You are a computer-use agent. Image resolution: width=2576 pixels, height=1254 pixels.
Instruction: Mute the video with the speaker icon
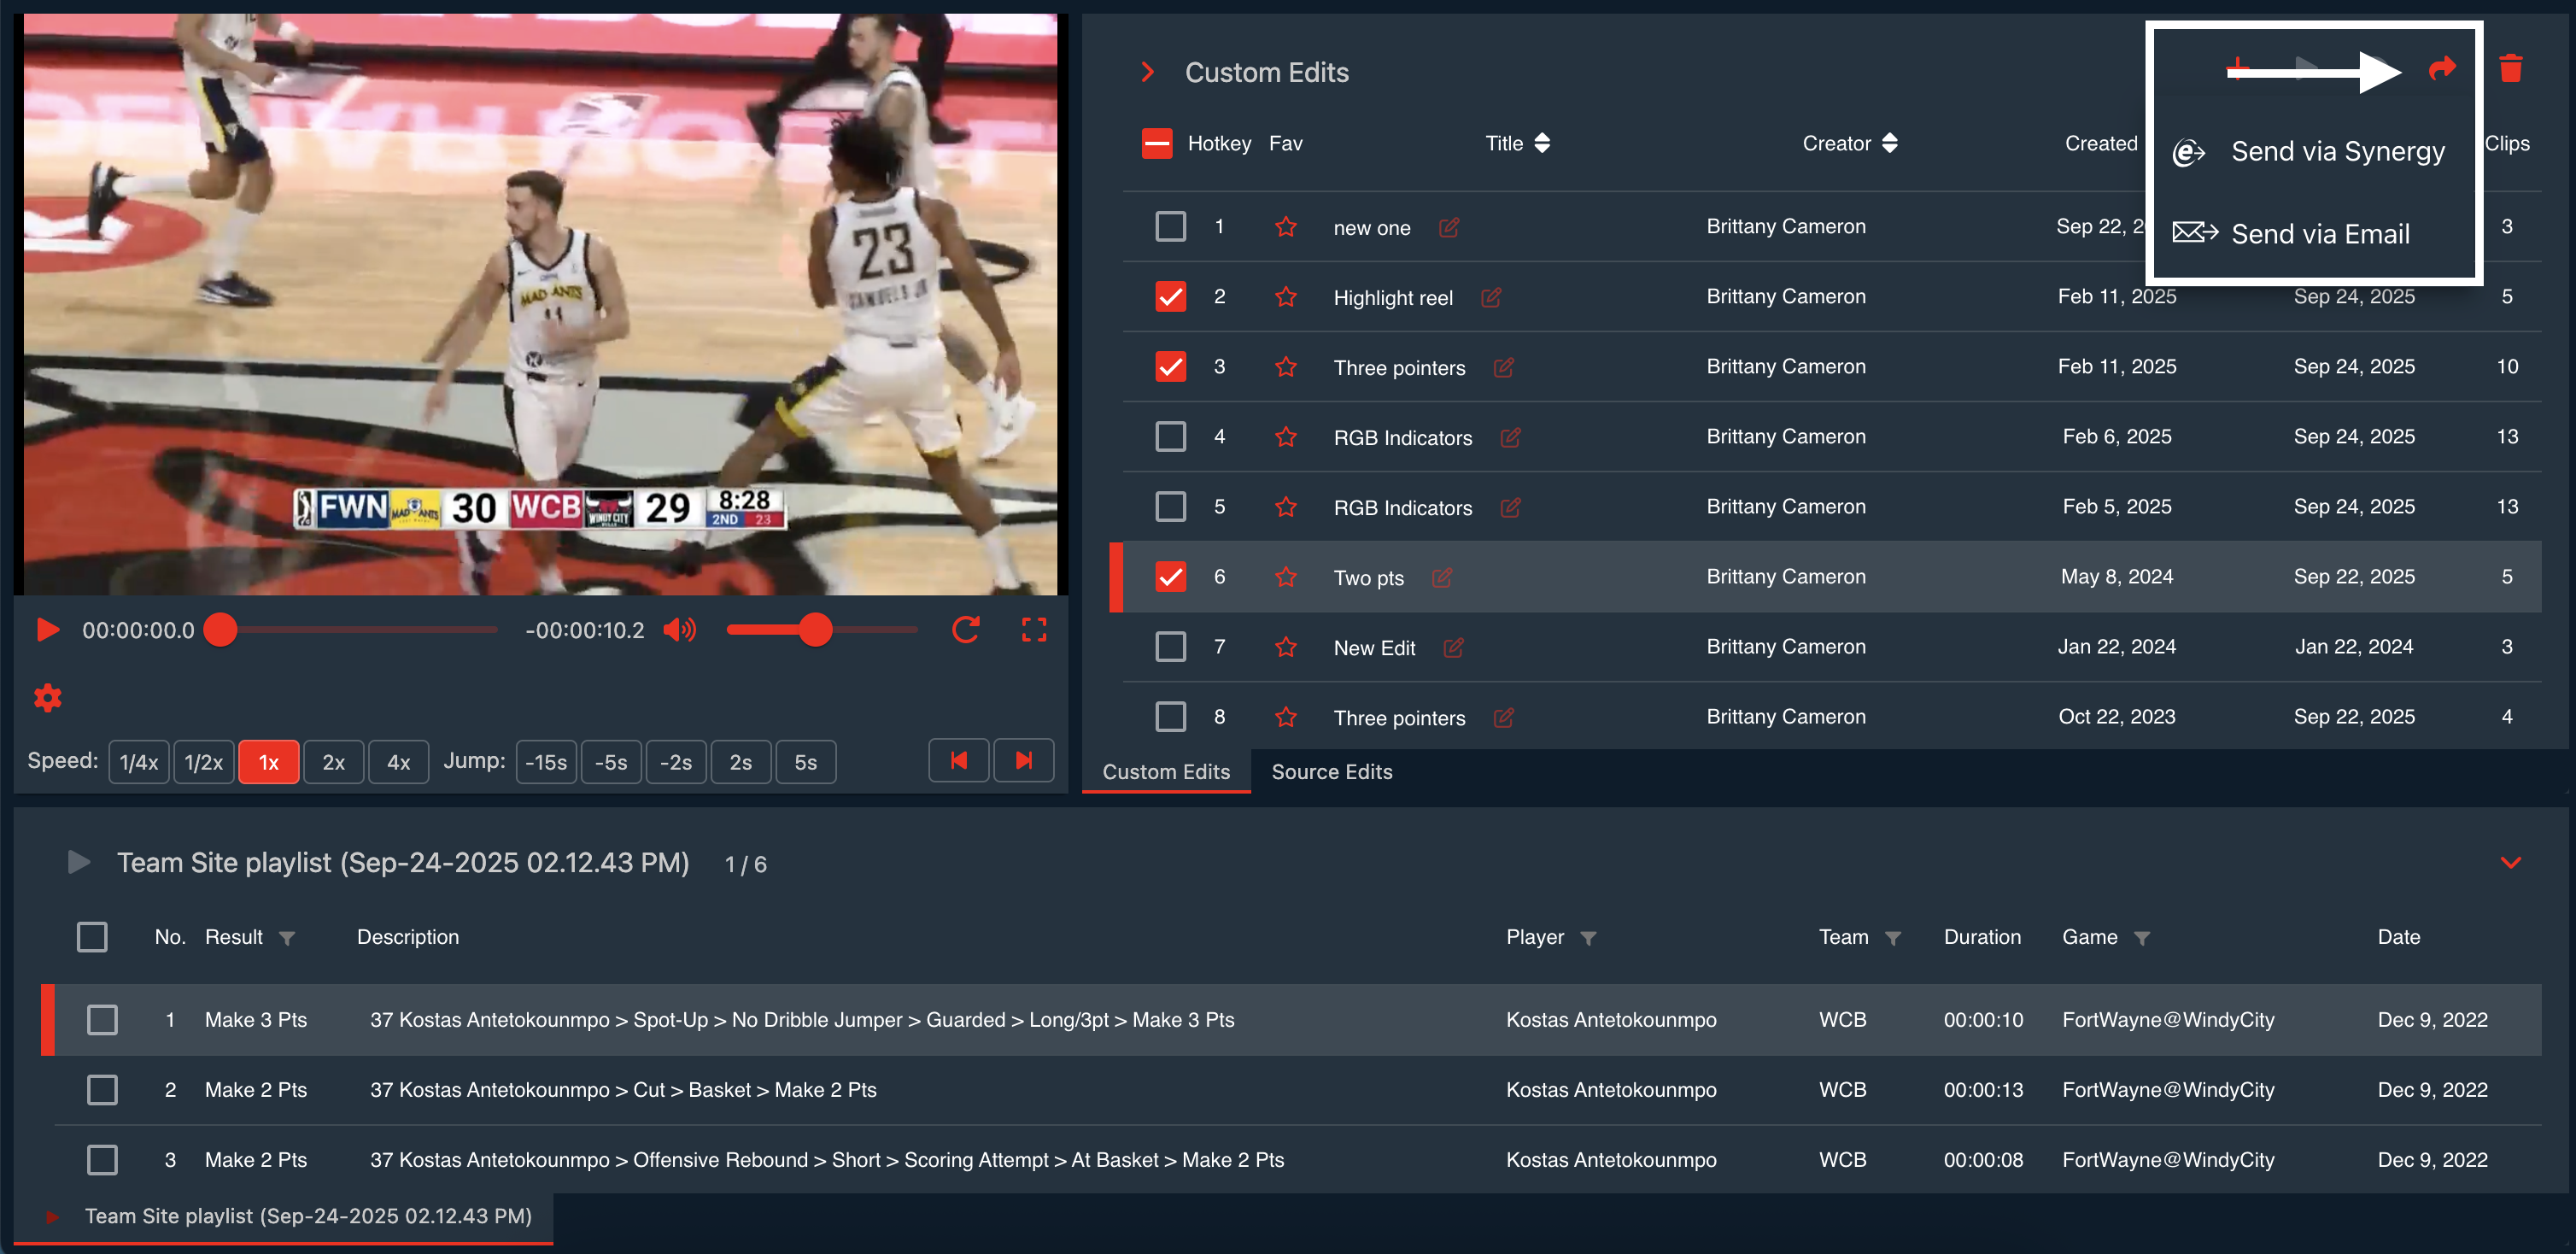point(679,630)
